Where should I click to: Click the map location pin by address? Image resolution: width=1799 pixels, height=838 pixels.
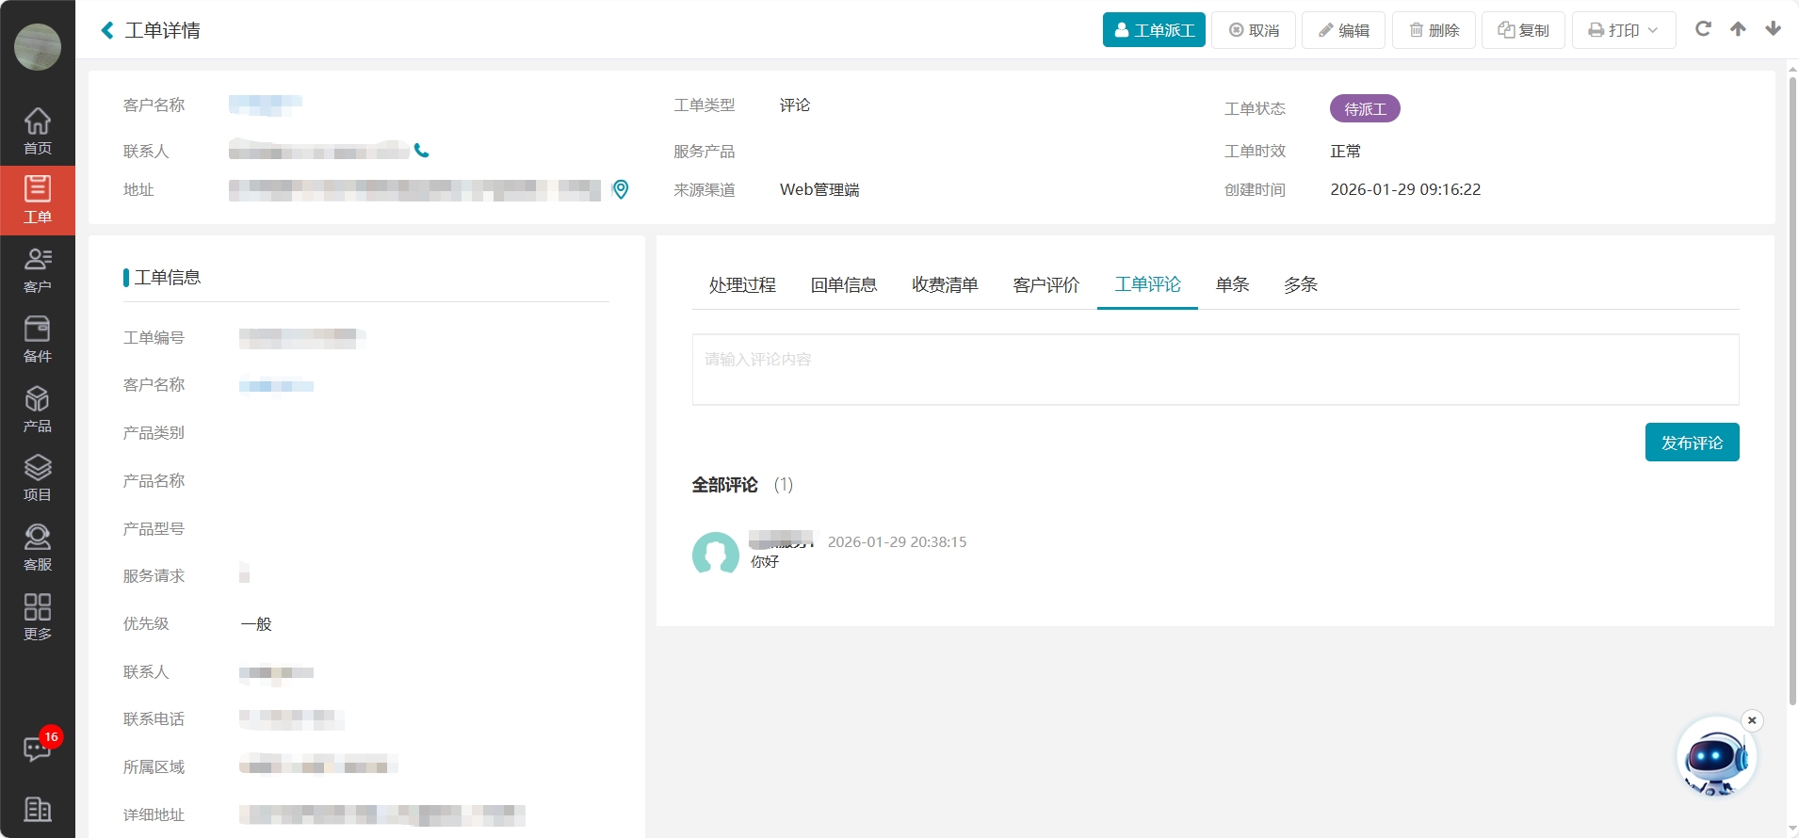click(x=621, y=189)
